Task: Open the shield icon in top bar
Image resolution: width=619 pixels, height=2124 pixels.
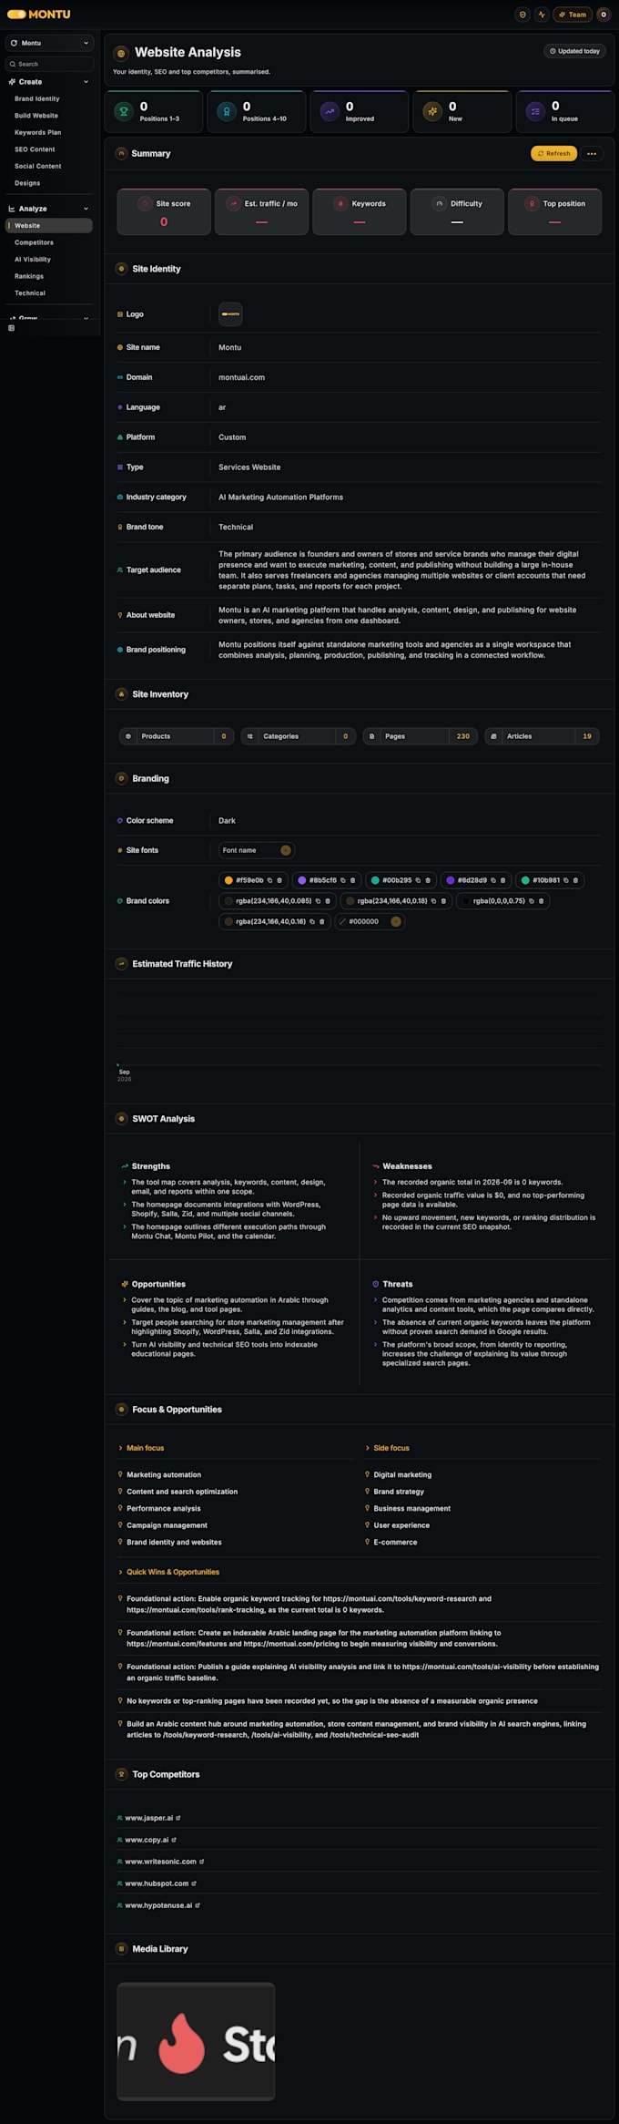Action: (523, 15)
